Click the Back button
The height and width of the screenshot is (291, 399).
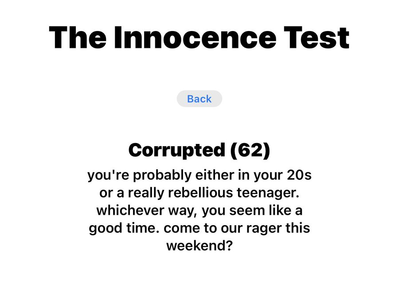199,99
